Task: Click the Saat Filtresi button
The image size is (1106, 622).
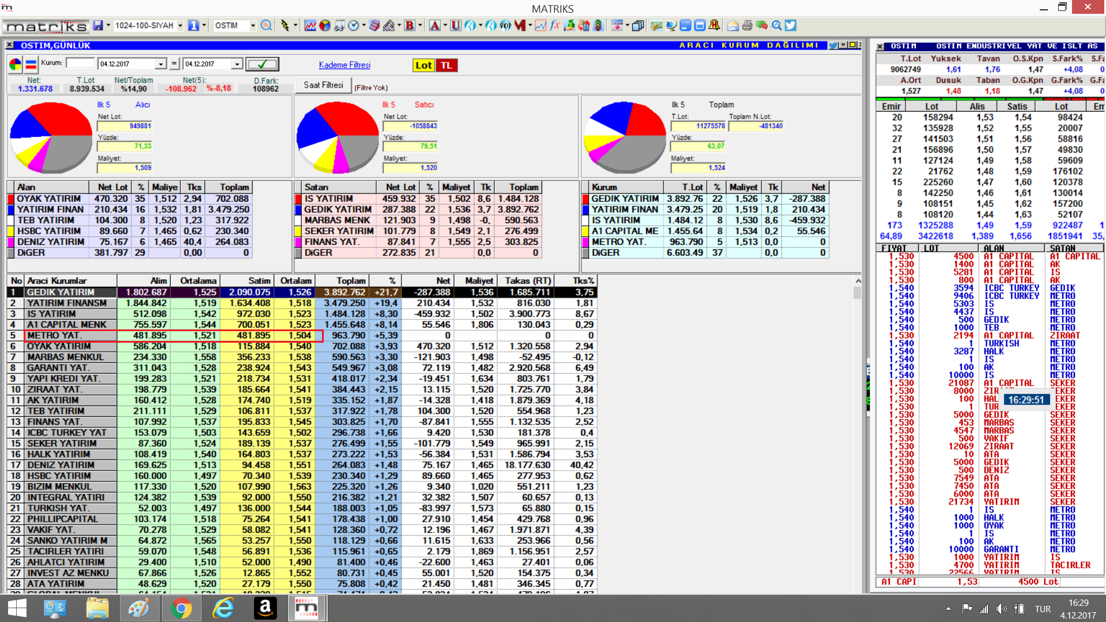Action: pyautogui.click(x=323, y=85)
